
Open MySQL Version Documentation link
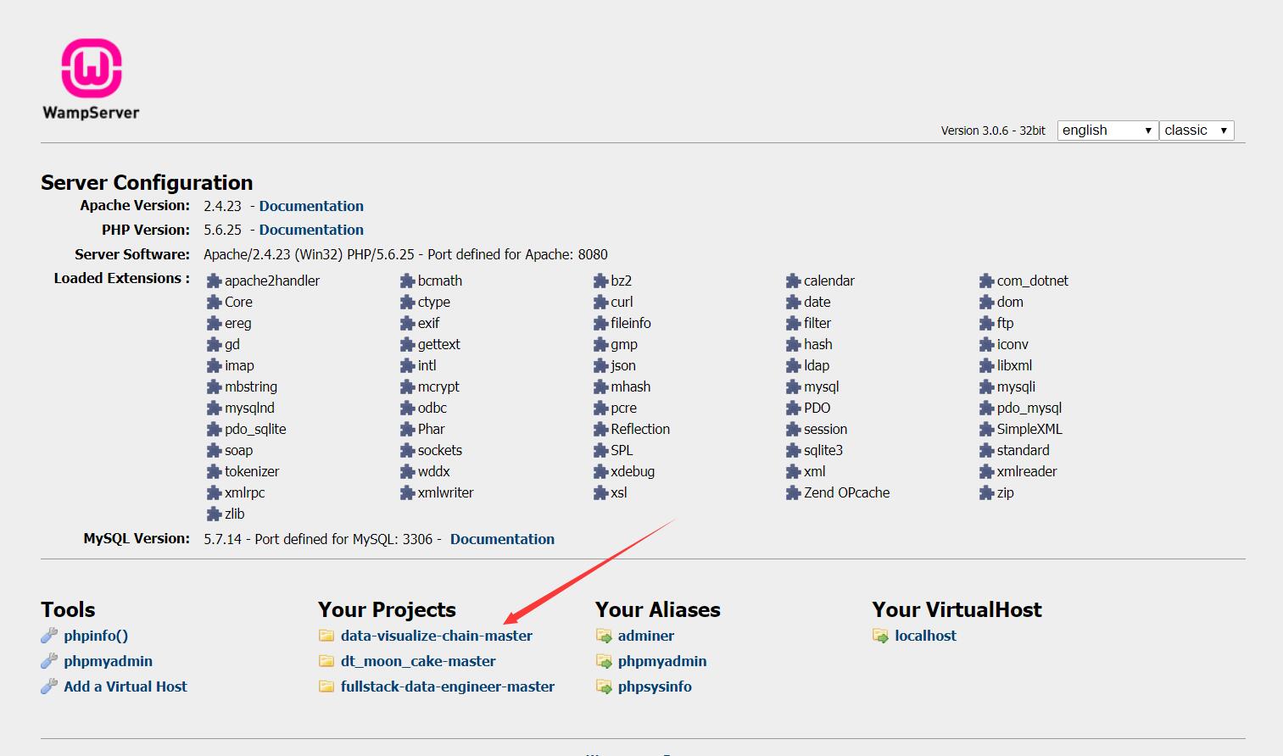502,539
